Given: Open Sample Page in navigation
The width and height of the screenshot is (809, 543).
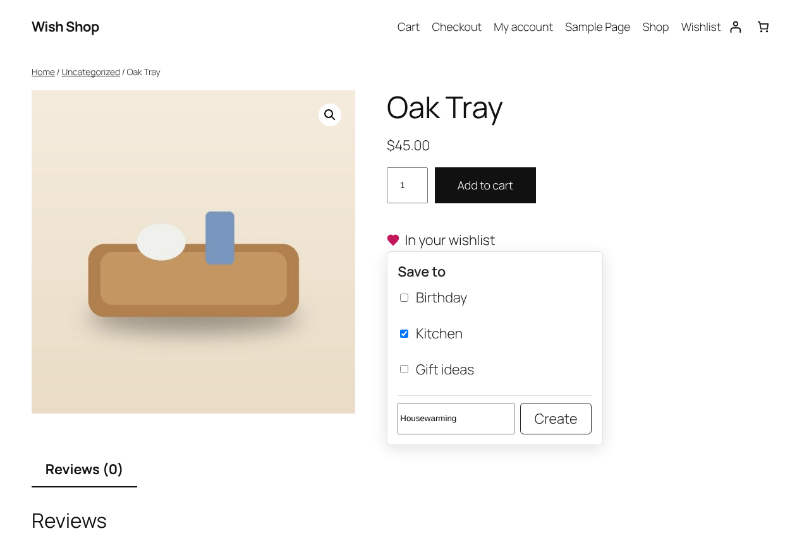Looking at the screenshot, I should coord(597,27).
